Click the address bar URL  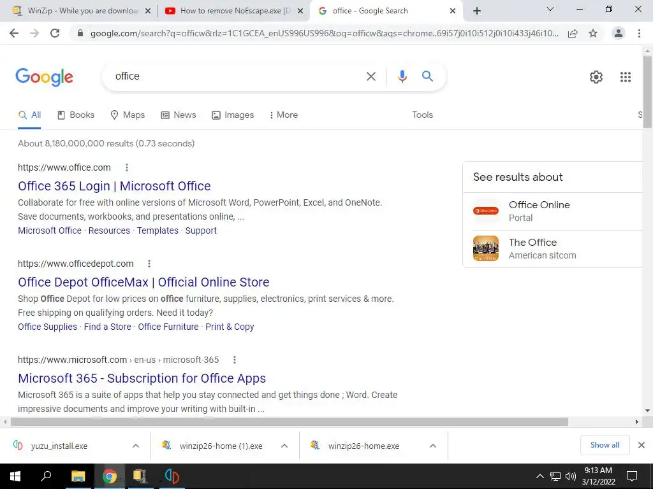tap(324, 33)
